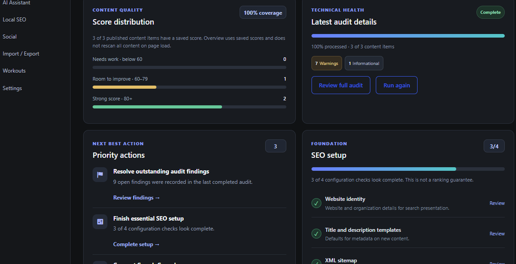This screenshot has width=516, height=264.
Task: Click the Review full audit button
Action: point(341,85)
